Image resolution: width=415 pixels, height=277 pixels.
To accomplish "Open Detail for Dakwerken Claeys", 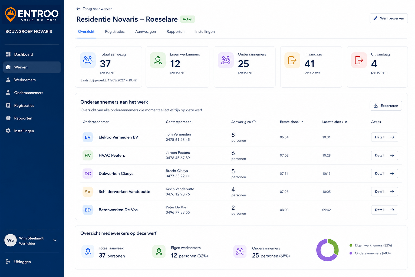I will point(384,173).
